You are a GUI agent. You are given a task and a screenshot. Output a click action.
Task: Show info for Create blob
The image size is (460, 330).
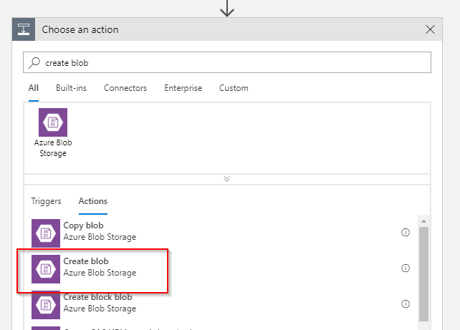(x=406, y=268)
